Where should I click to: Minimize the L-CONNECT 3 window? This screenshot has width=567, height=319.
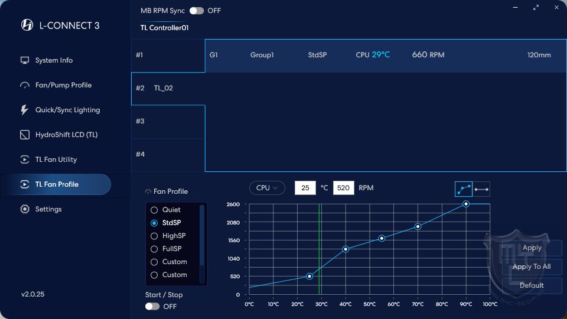point(515,8)
